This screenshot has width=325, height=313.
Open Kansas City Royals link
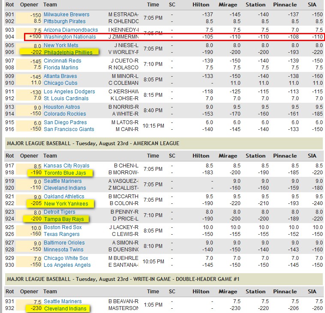tap(66, 166)
